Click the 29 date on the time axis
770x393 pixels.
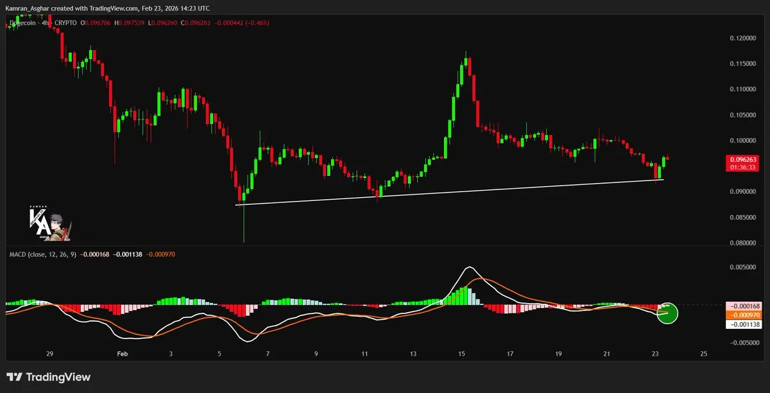[x=50, y=354]
